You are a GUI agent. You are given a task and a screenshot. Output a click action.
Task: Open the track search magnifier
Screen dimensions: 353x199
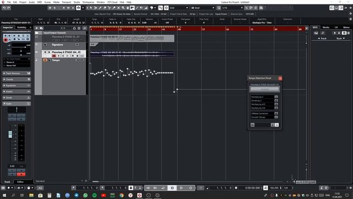(x=84, y=28)
